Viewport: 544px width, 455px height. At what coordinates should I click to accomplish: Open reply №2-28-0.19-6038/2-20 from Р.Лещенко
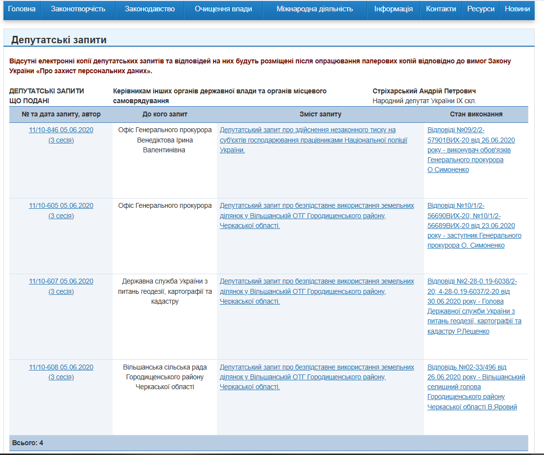tap(474, 306)
